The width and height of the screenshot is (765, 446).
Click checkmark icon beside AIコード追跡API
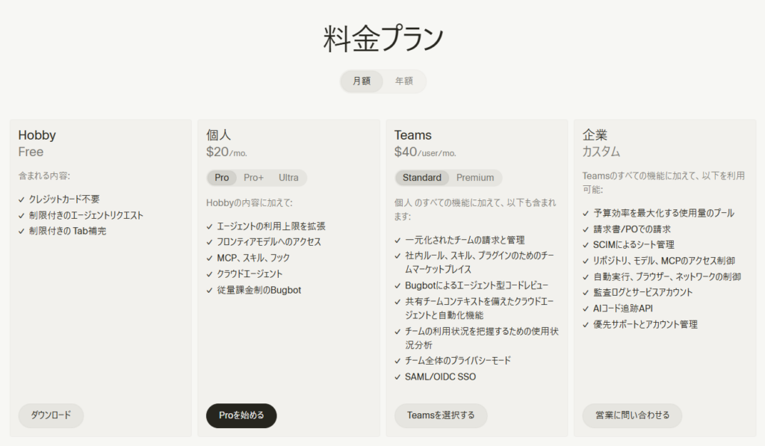(586, 309)
